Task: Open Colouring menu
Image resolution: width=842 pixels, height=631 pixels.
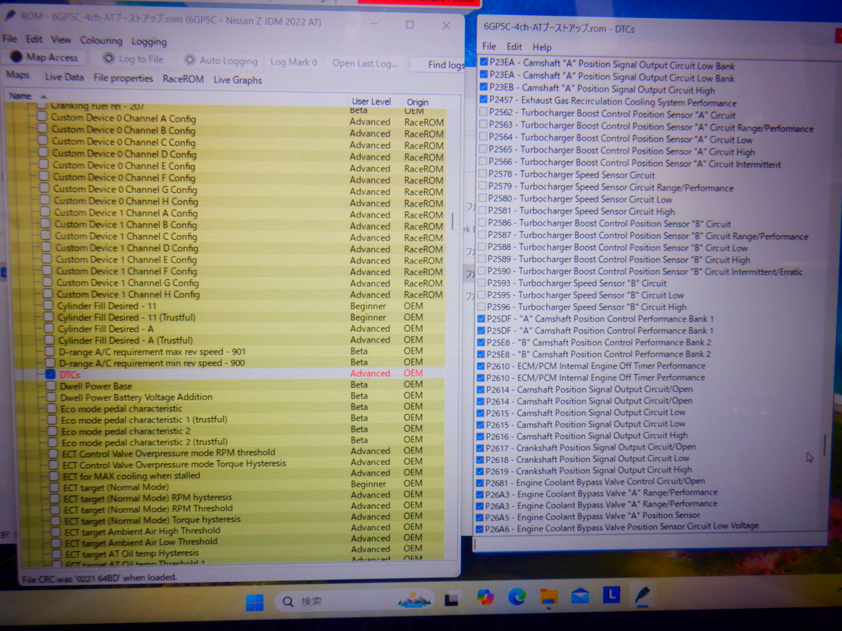Action: pyautogui.click(x=101, y=41)
